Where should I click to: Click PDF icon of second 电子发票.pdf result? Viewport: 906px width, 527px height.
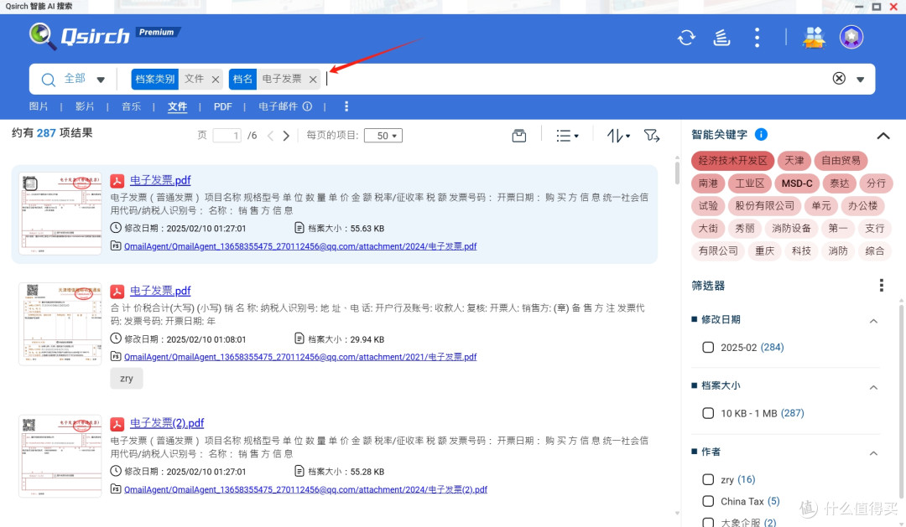[x=117, y=291]
